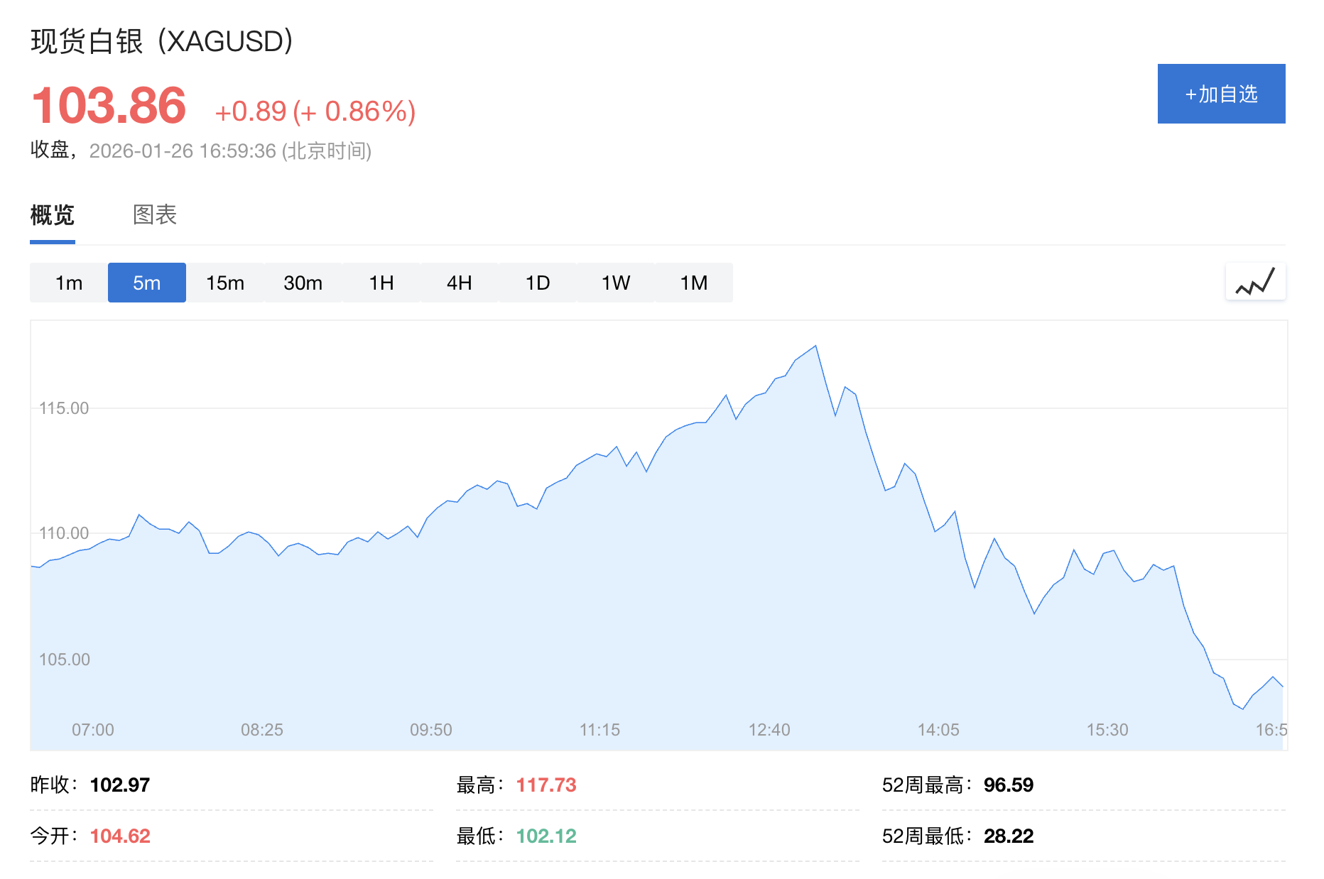Viewport: 1324px width, 879px height.
Task: Select the 4H timeframe
Action: [459, 282]
